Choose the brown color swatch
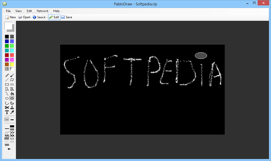The width and height of the screenshot is (271, 161). pos(7,64)
